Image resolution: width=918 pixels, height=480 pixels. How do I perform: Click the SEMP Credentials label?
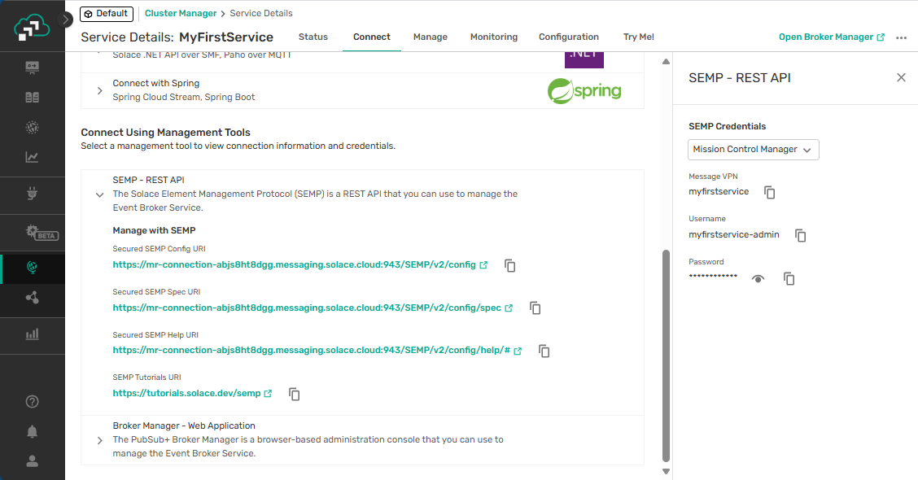727,126
